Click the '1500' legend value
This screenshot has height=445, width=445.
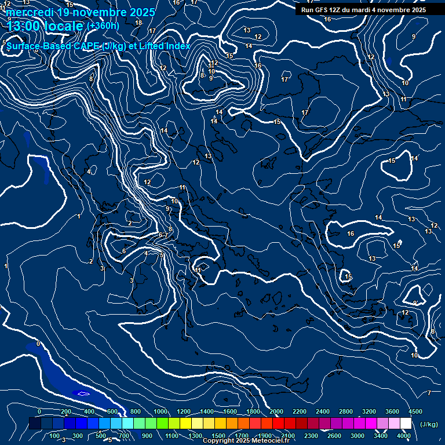(x=218, y=436)
